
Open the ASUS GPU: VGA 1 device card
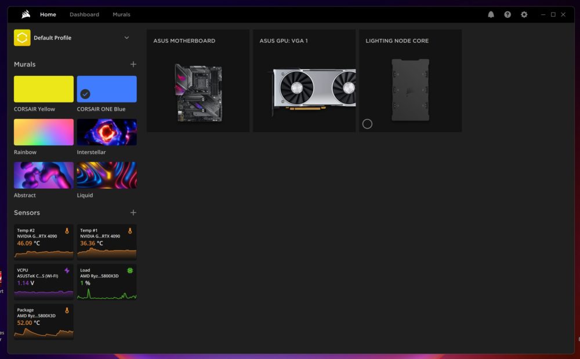tap(304, 81)
